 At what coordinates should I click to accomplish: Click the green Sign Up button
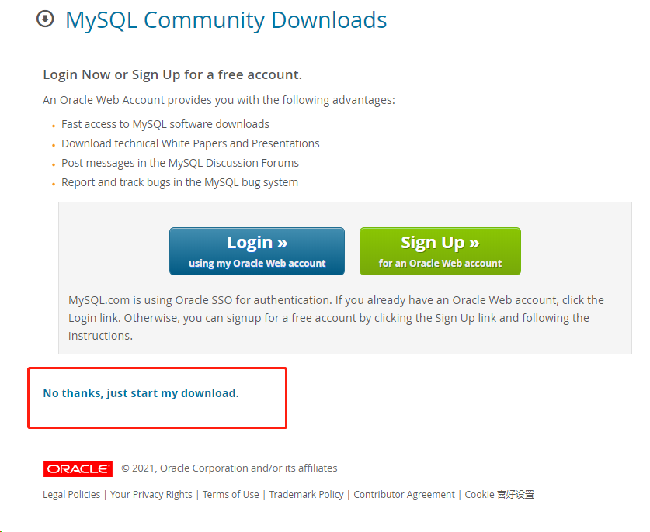point(440,251)
